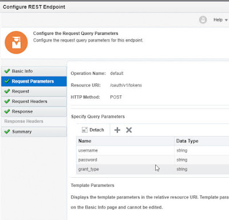This screenshot has height=220, width=229.
Task: Go to the Basic Info step
Action: coord(34,71)
